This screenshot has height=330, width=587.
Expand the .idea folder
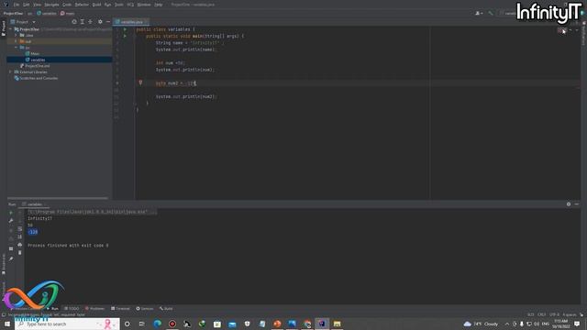pyautogui.click(x=17, y=35)
